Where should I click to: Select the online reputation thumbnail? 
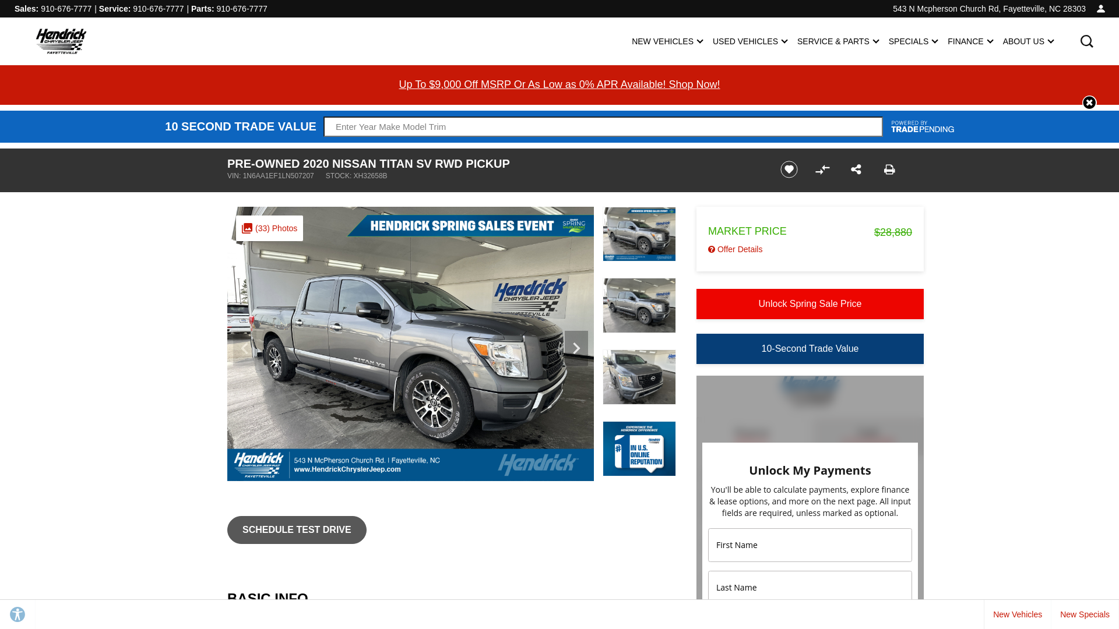point(639,449)
